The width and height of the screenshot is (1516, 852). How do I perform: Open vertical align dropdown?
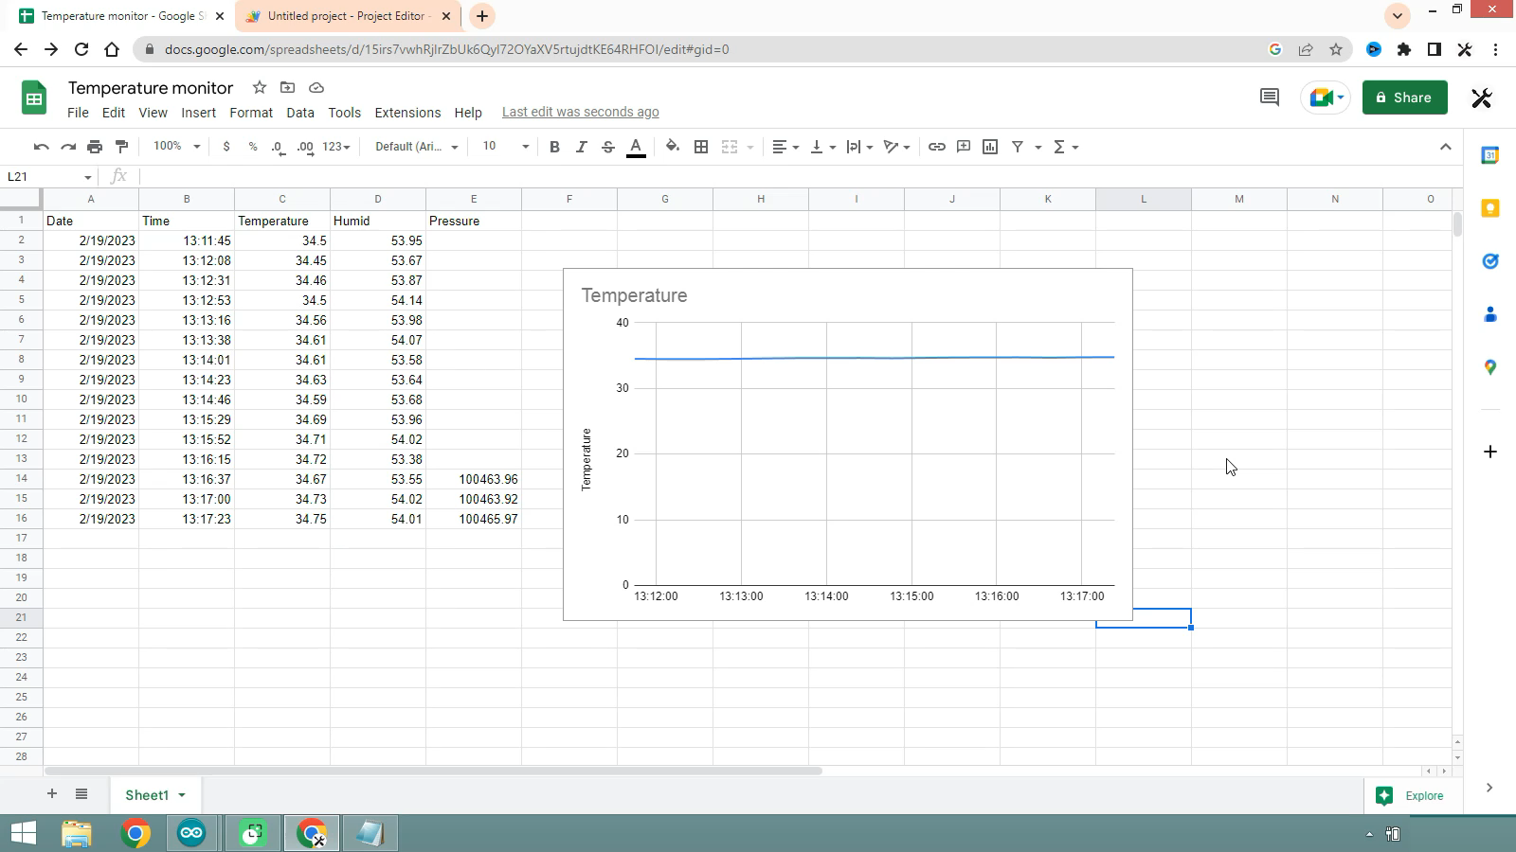822,147
